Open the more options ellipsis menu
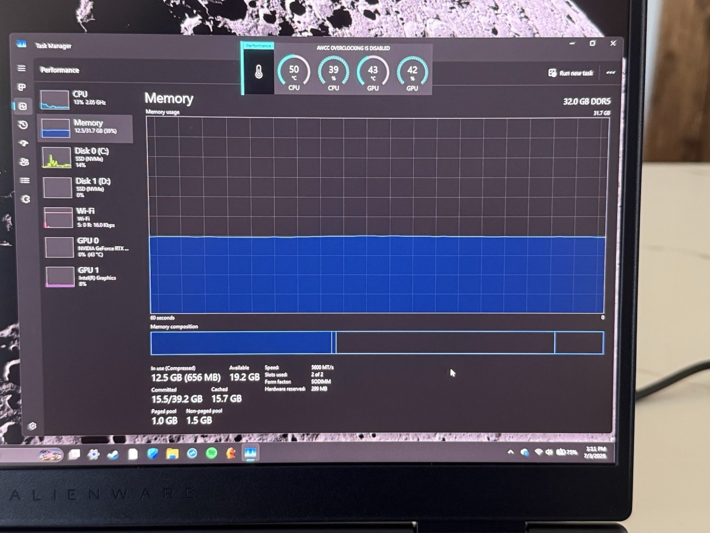The width and height of the screenshot is (710, 533). coord(611,72)
